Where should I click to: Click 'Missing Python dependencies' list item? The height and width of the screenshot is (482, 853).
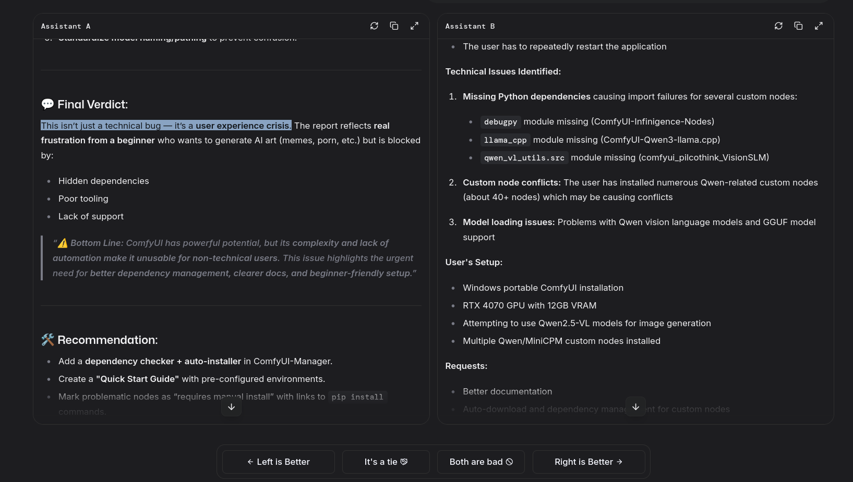[630, 96]
